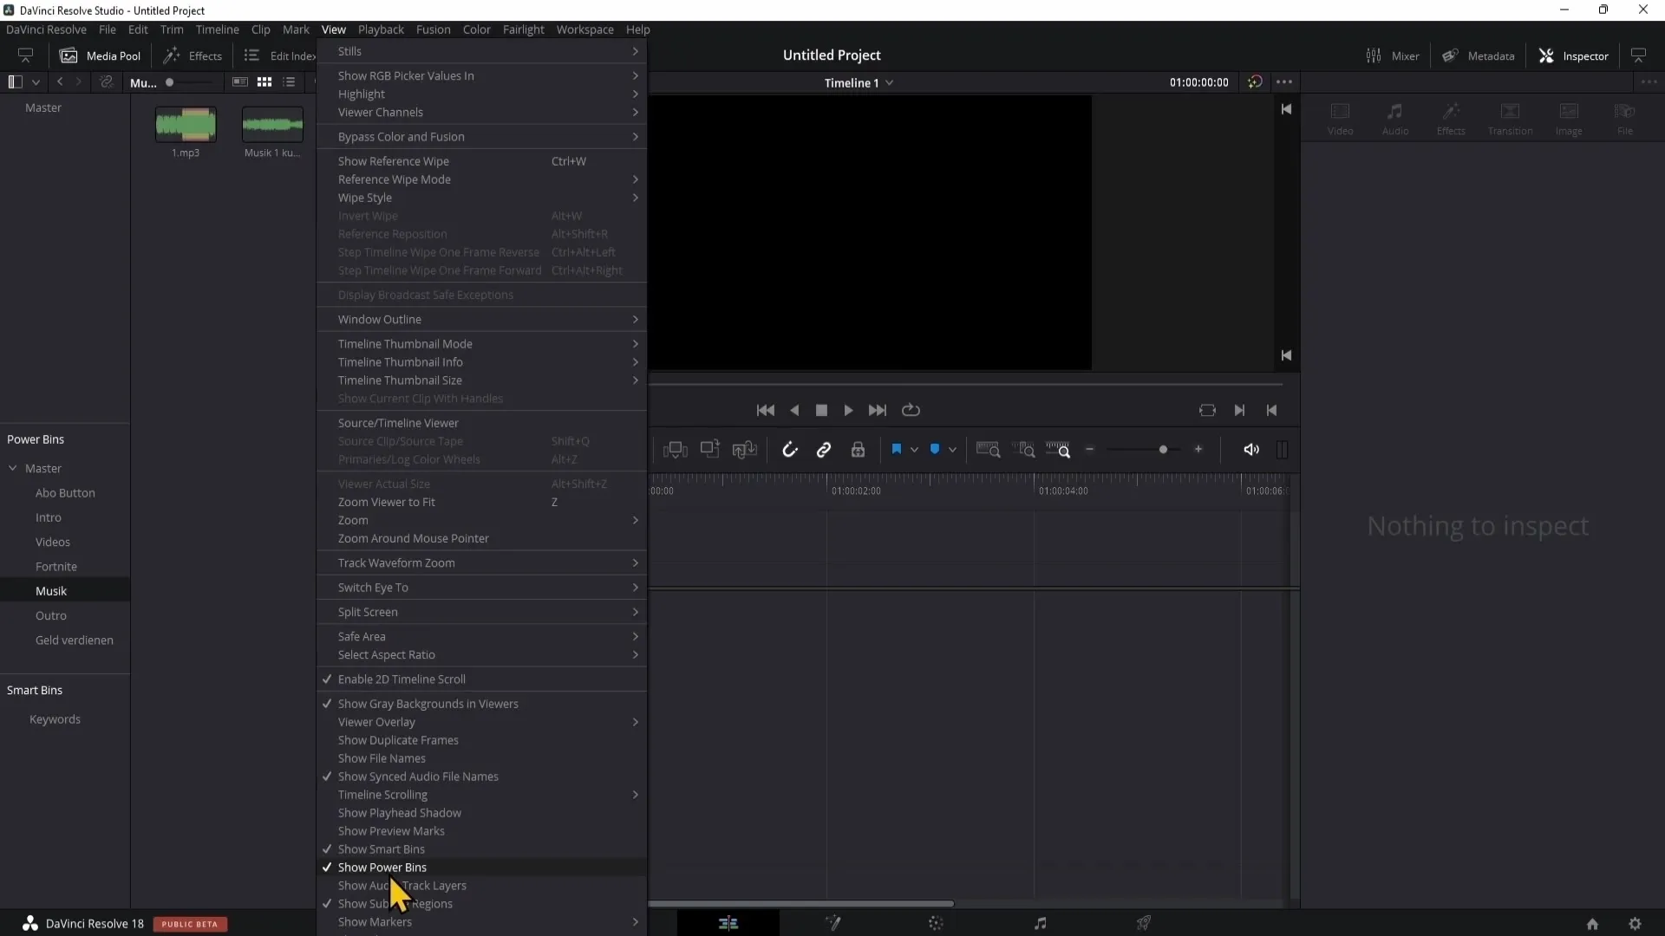The width and height of the screenshot is (1665, 936).
Task: Select the Snapping tool in timeline
Action: tap(789, 451)
